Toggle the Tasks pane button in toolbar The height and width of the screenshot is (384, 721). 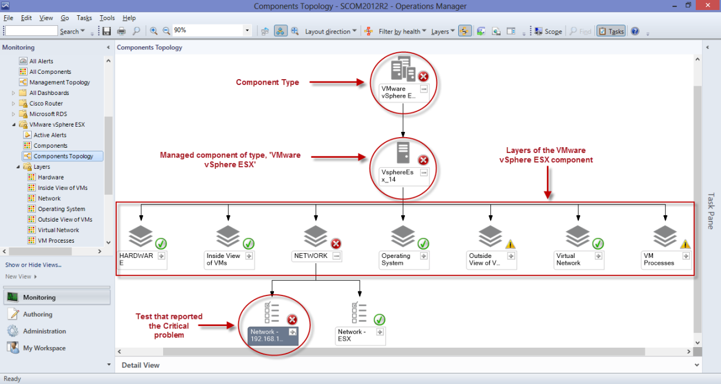point(611,31)
